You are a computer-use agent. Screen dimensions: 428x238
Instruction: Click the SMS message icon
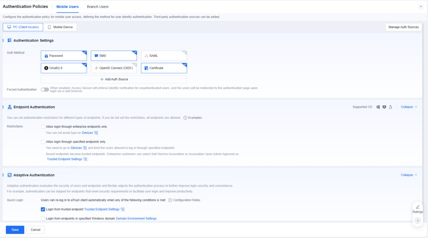[x=96, y=56]
